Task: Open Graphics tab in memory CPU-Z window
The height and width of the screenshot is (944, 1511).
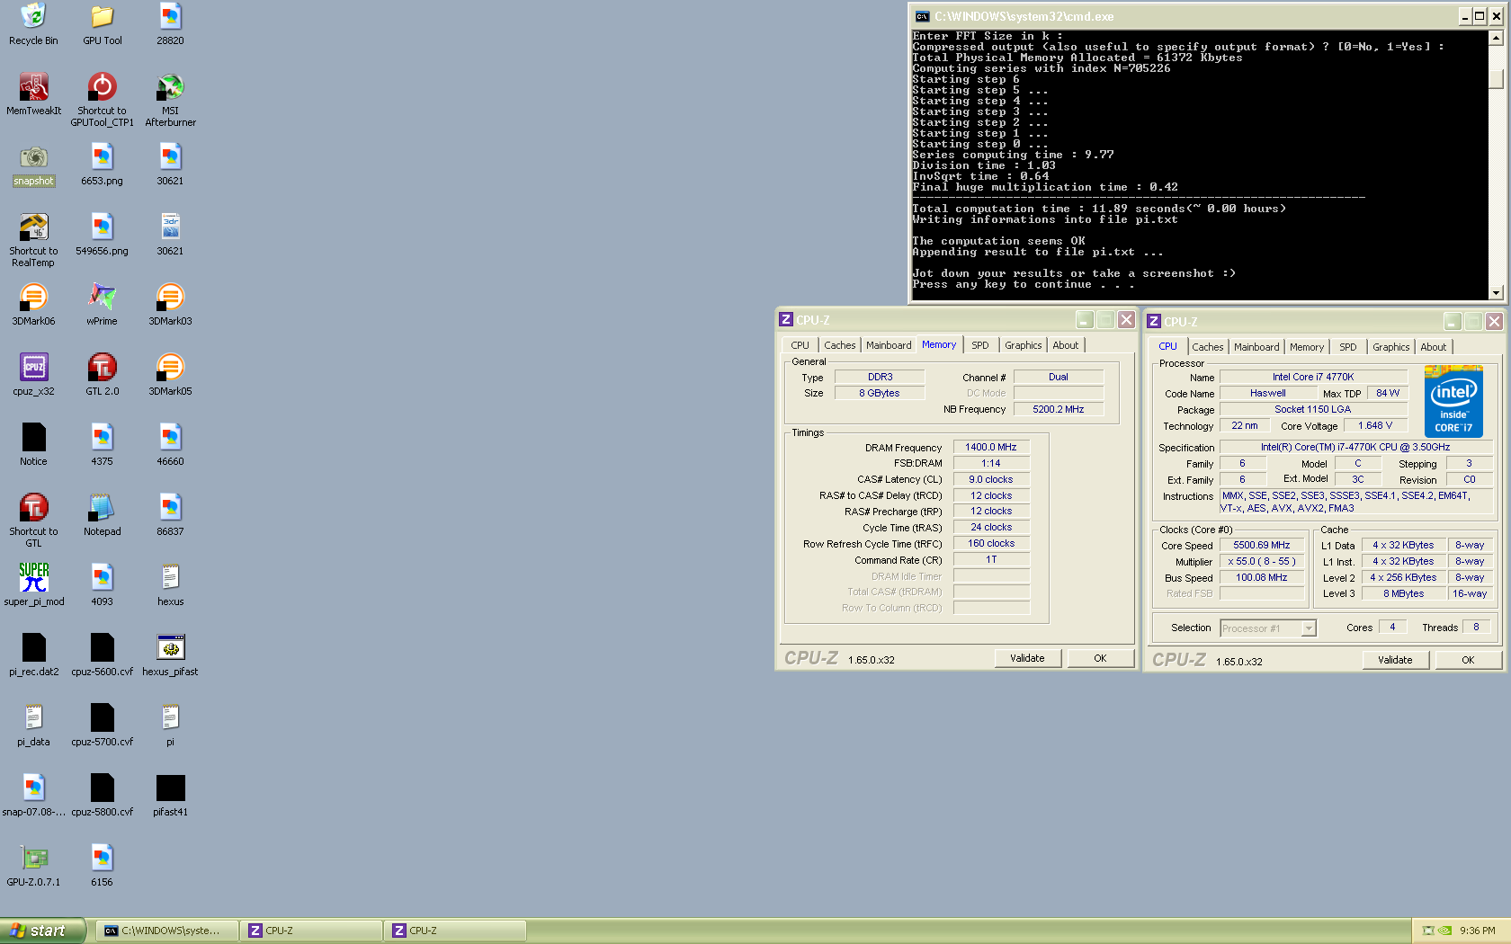Action: (x=1023, y=345)
